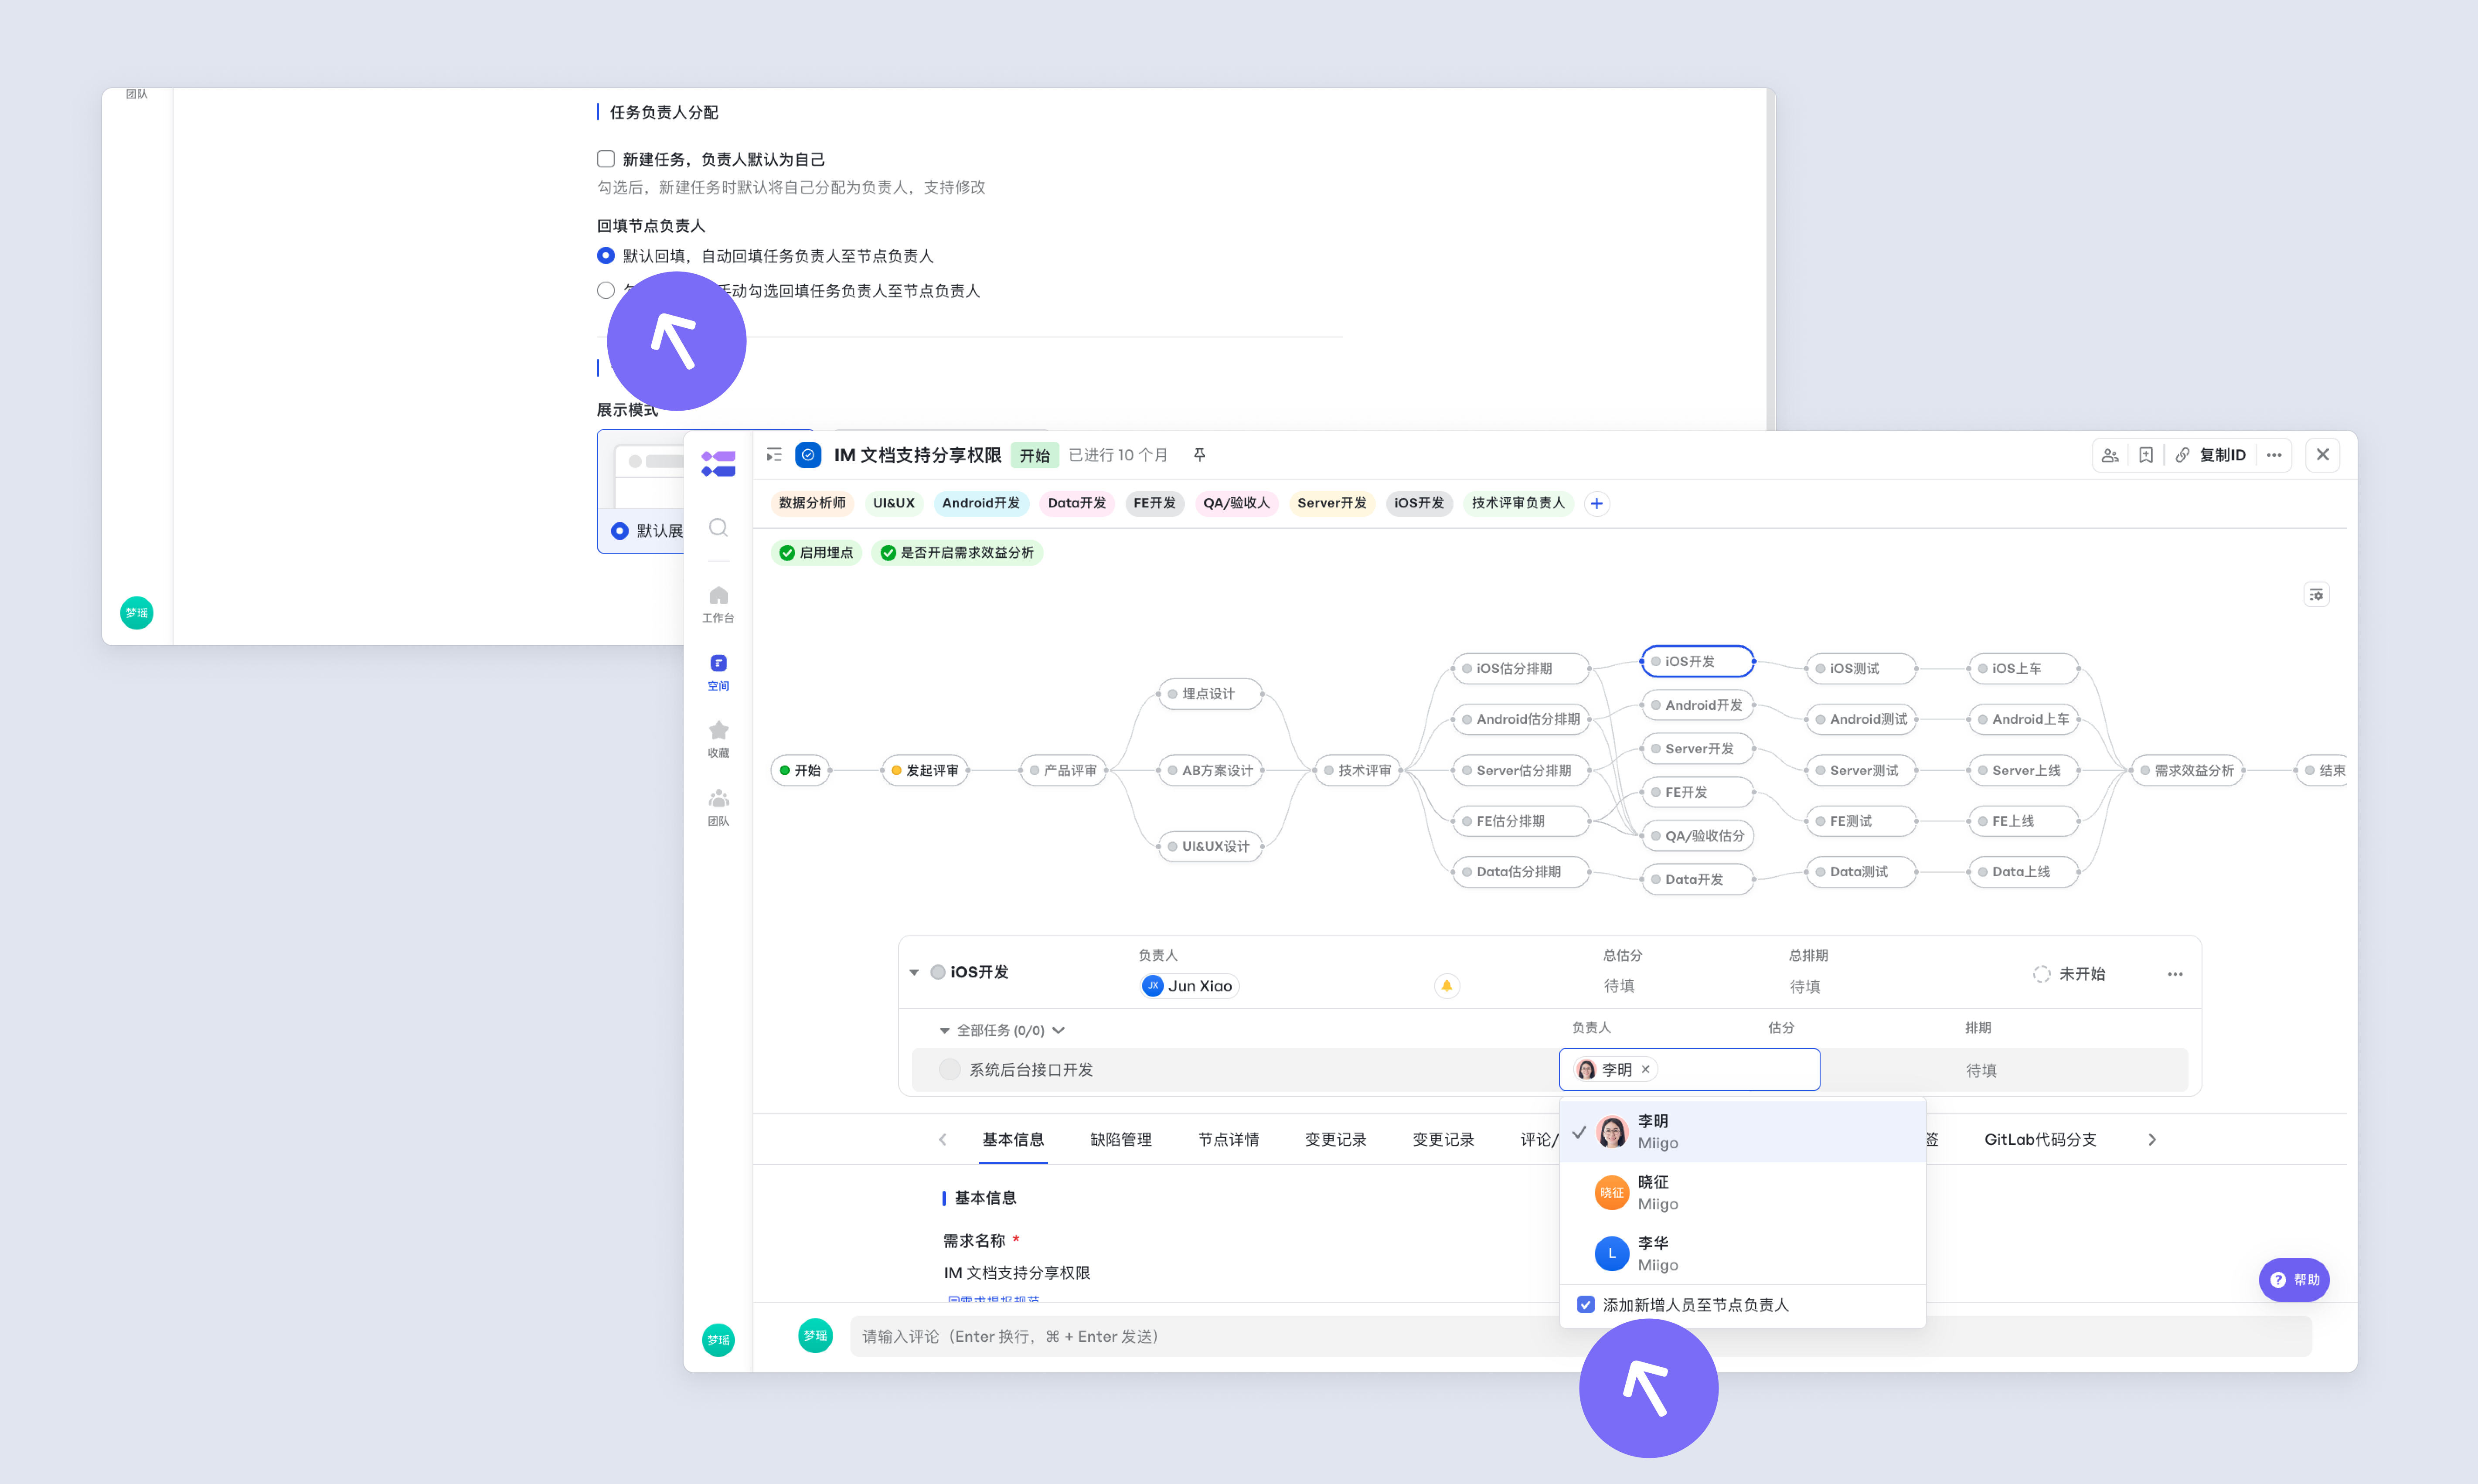Image resolution: width=2478 pixels, height=1484 pixels.
Task: Switch to the 基本信息 tab
Action: [x=1013, y=1140]
